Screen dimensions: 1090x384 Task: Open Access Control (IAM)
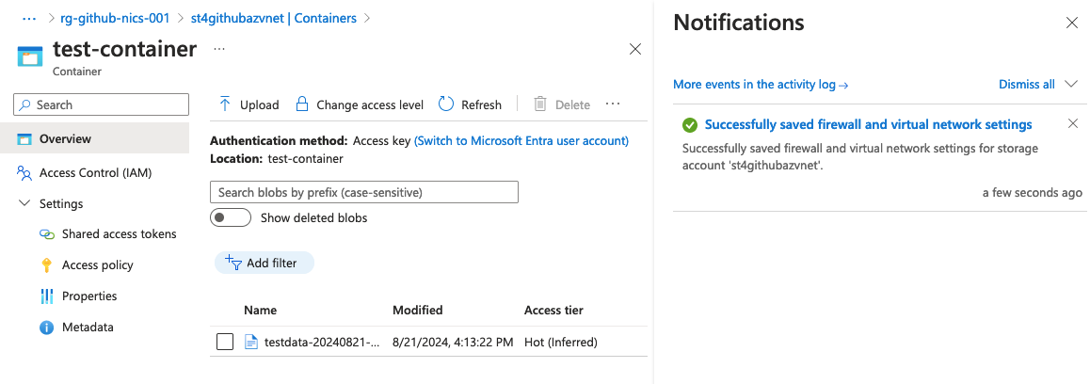click(x=95, y=172)
